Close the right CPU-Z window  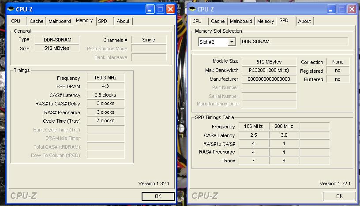352,9
